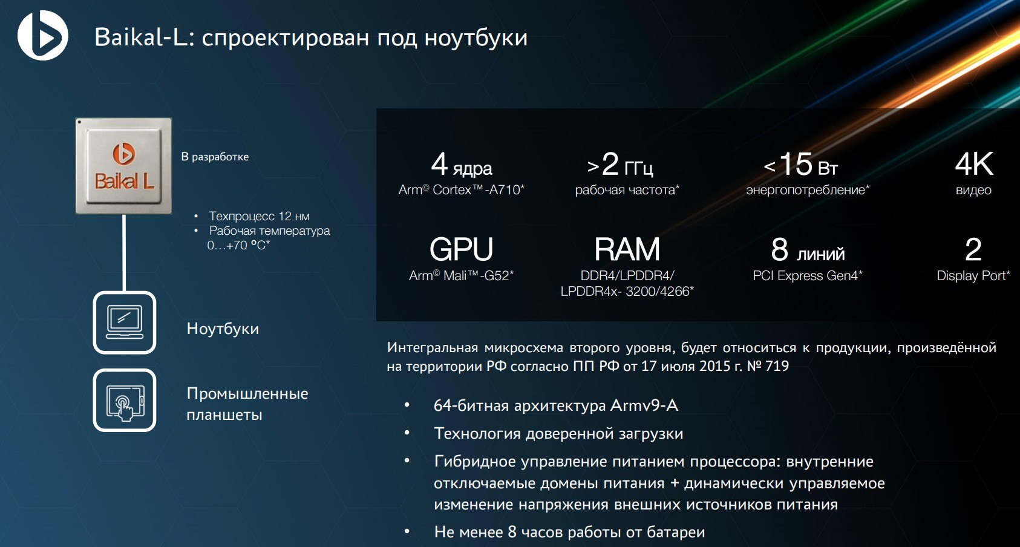Image resolution: width=1020 pixels, height=547 pixels.
Task: Click the touch tablet icon beside Промышленные планшеты
Action: 125,400
